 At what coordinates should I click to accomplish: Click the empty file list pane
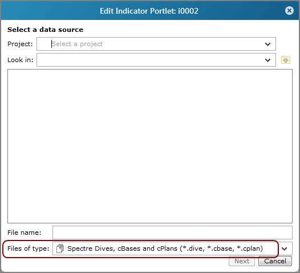click(x=150, y=146)
